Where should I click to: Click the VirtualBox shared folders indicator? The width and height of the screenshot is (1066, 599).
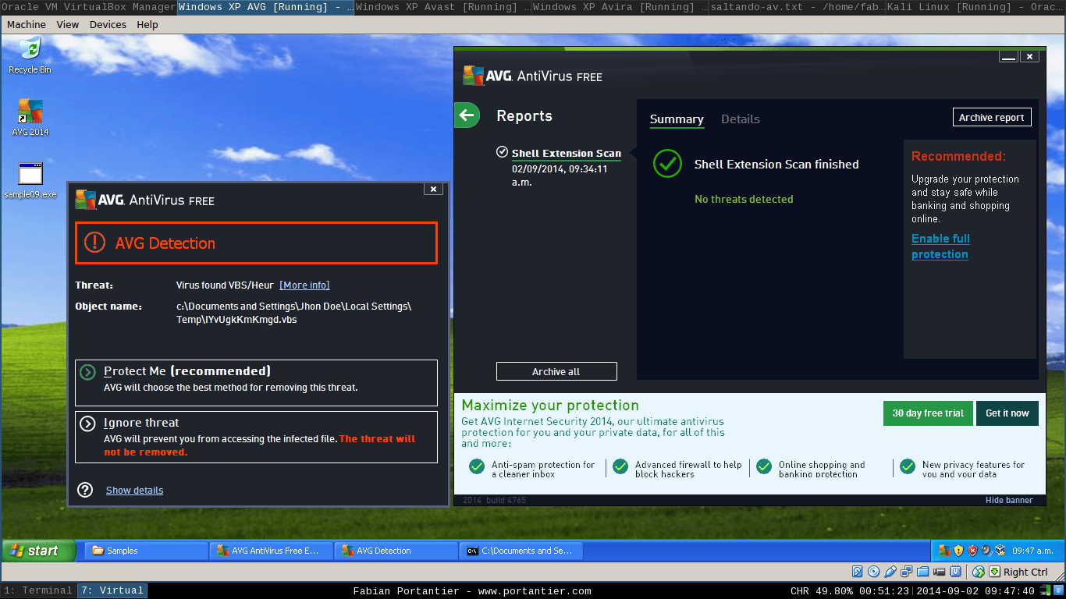pos(922,572)
